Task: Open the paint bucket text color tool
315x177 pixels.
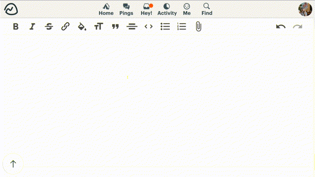Action: point(82,27)
